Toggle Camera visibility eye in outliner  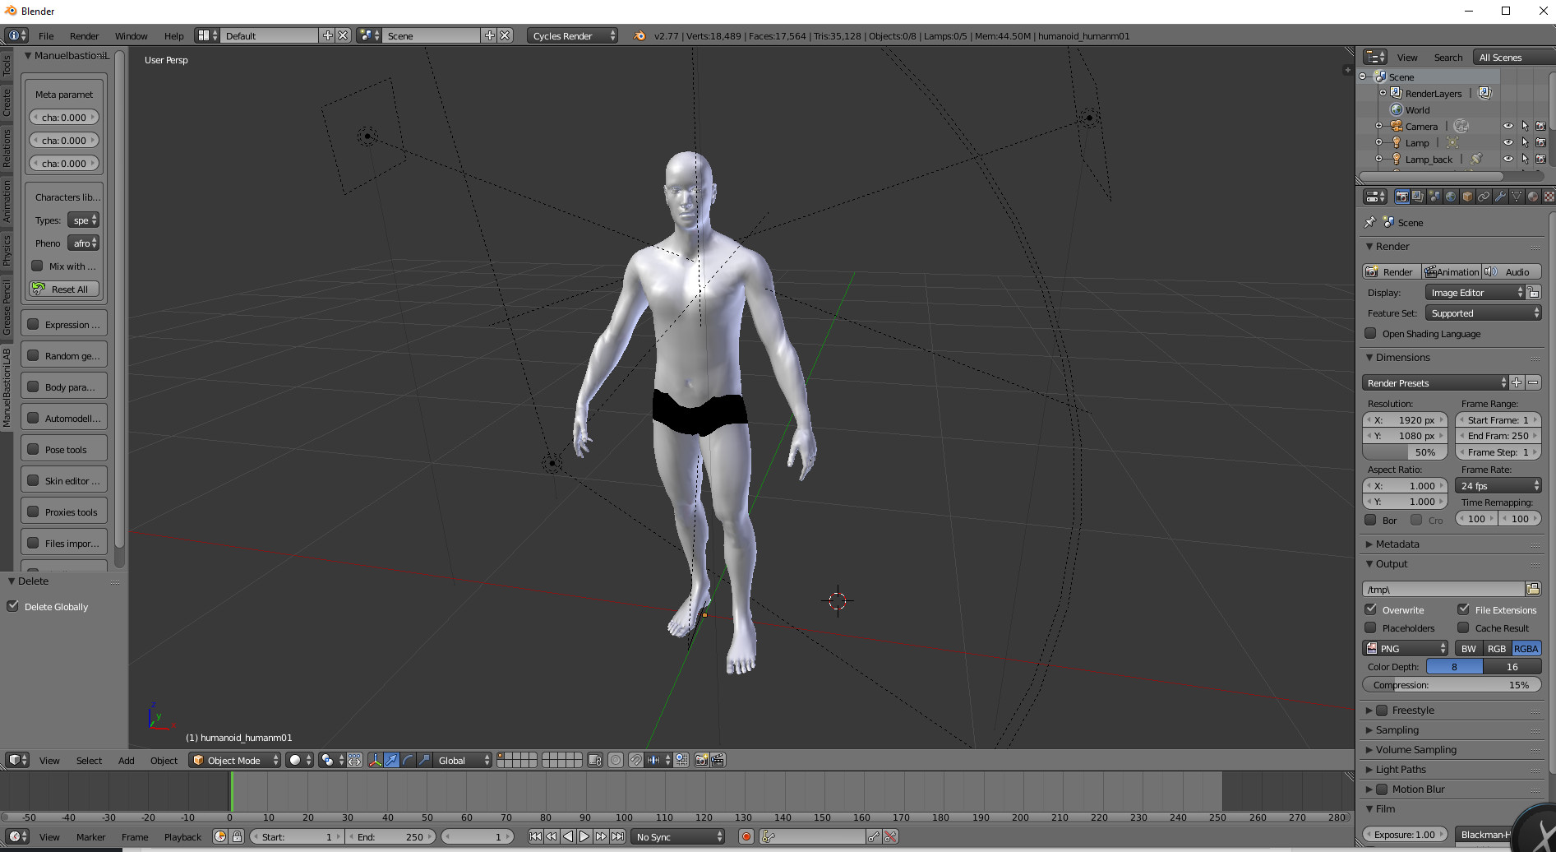tap(1508, 126)
